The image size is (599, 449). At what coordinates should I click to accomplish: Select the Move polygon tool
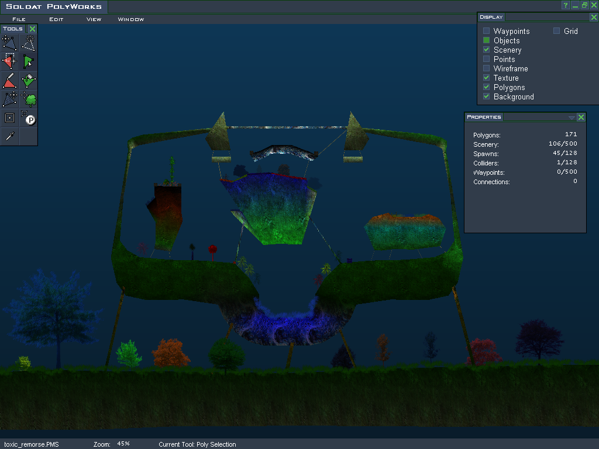[x=9, y=42]
